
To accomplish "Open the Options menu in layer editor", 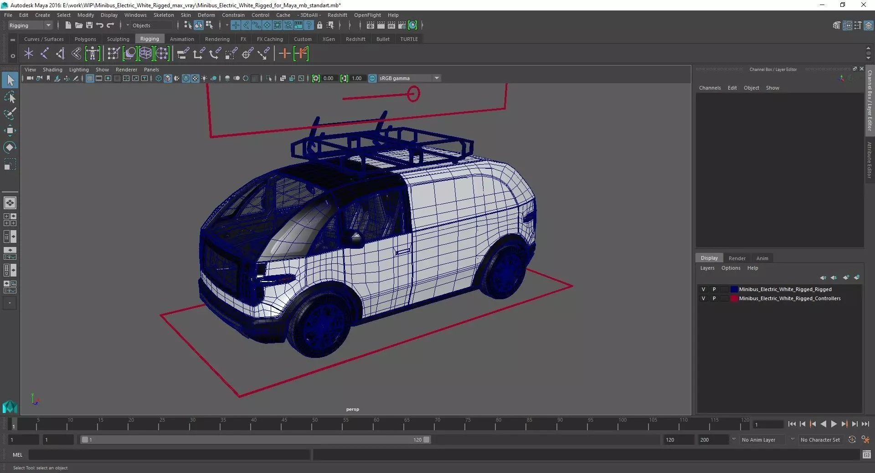I will pyautogui.click(x=731, y=268).
